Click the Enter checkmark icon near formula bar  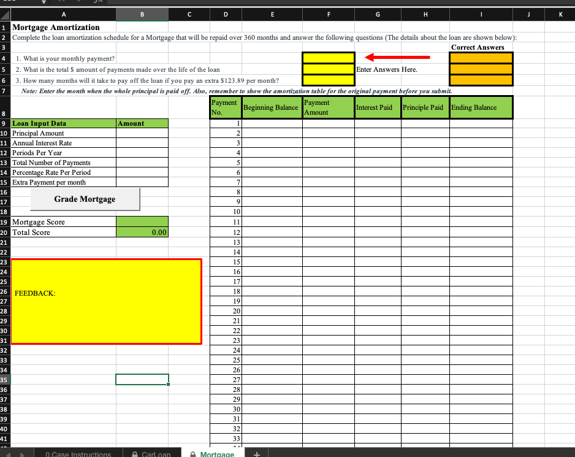tap(80, 2)
